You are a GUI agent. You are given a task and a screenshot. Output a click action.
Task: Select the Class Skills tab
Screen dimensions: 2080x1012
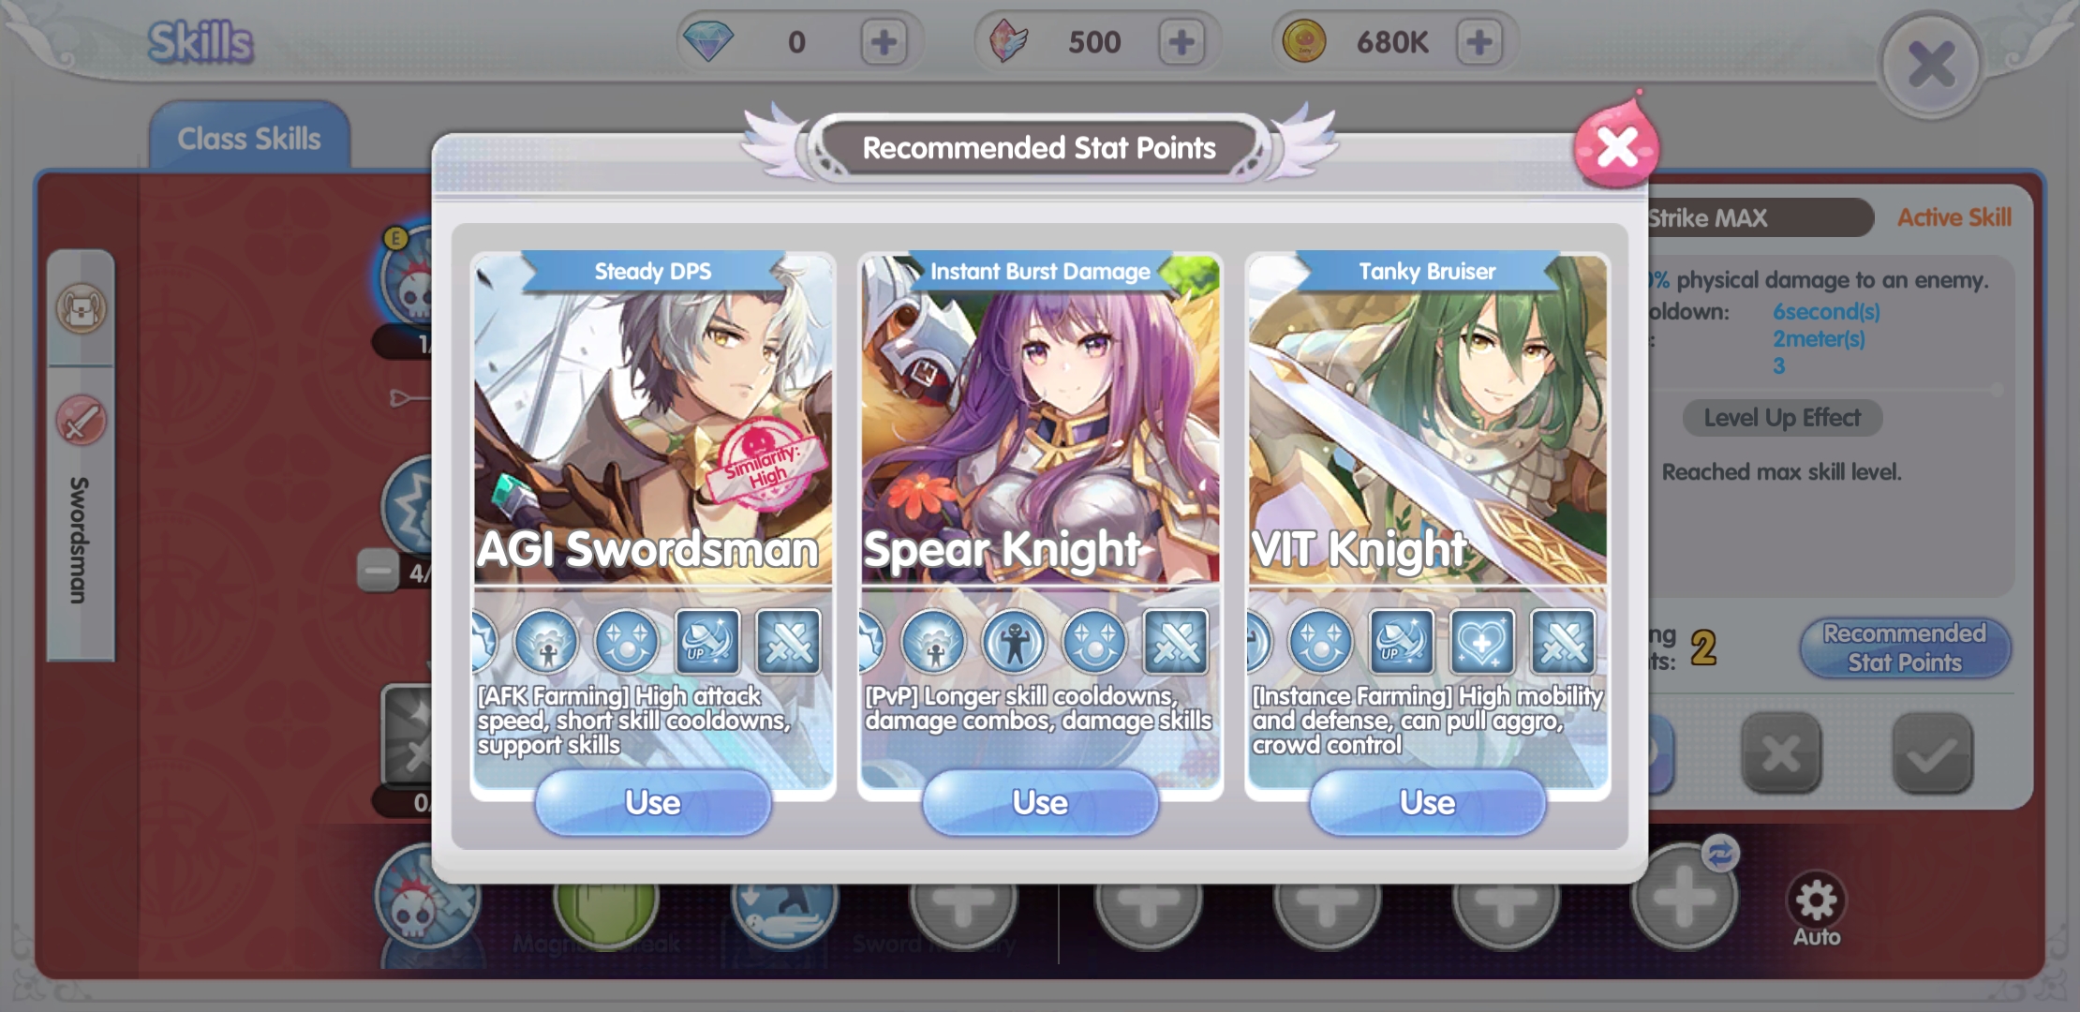(249, 139)
